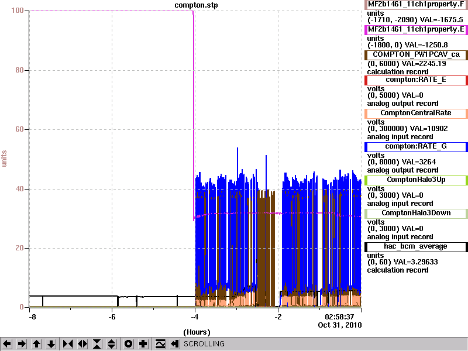Select the red compton:RATE_E legend entry

point(416,80)
